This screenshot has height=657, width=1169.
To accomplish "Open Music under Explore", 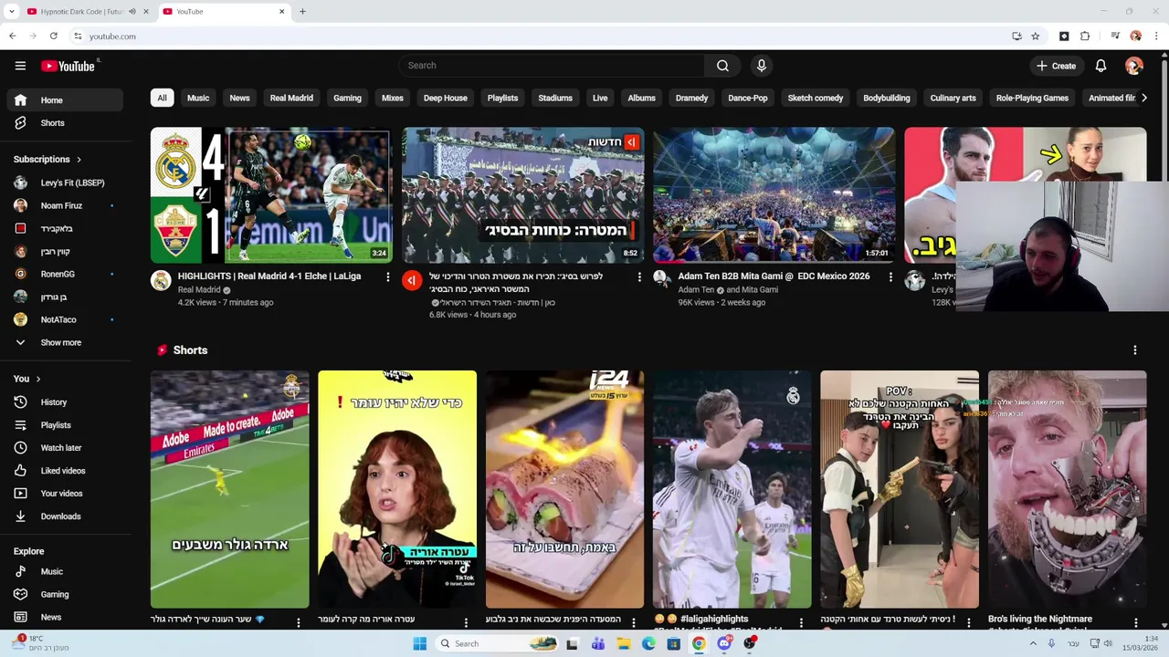I will pos(64,572).
